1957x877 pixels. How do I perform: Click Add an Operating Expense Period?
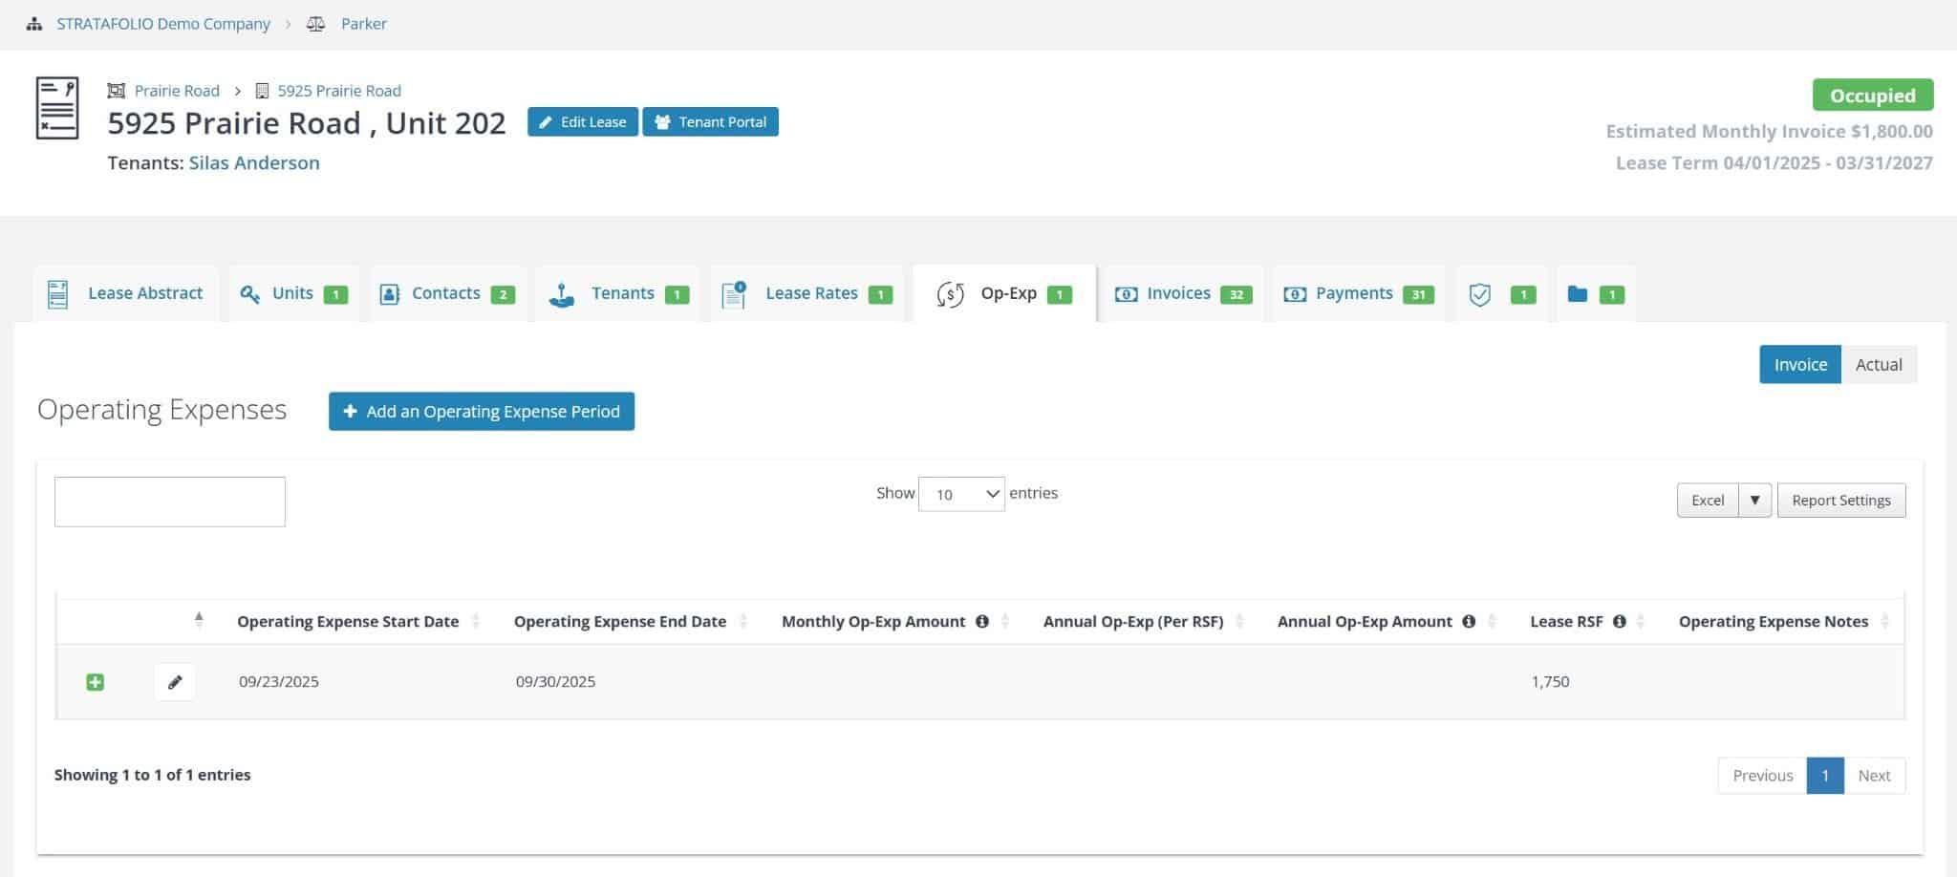482,412
